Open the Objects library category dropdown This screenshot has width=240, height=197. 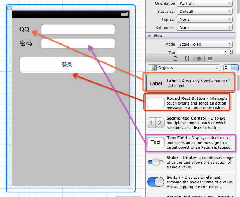coord(184,68)
